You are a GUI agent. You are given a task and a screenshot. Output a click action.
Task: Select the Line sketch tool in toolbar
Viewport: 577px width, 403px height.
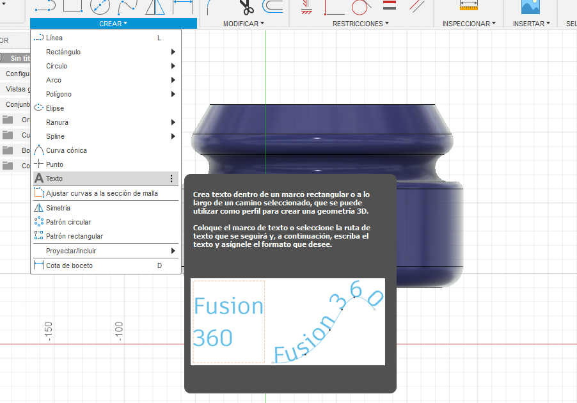pos(45,6)
